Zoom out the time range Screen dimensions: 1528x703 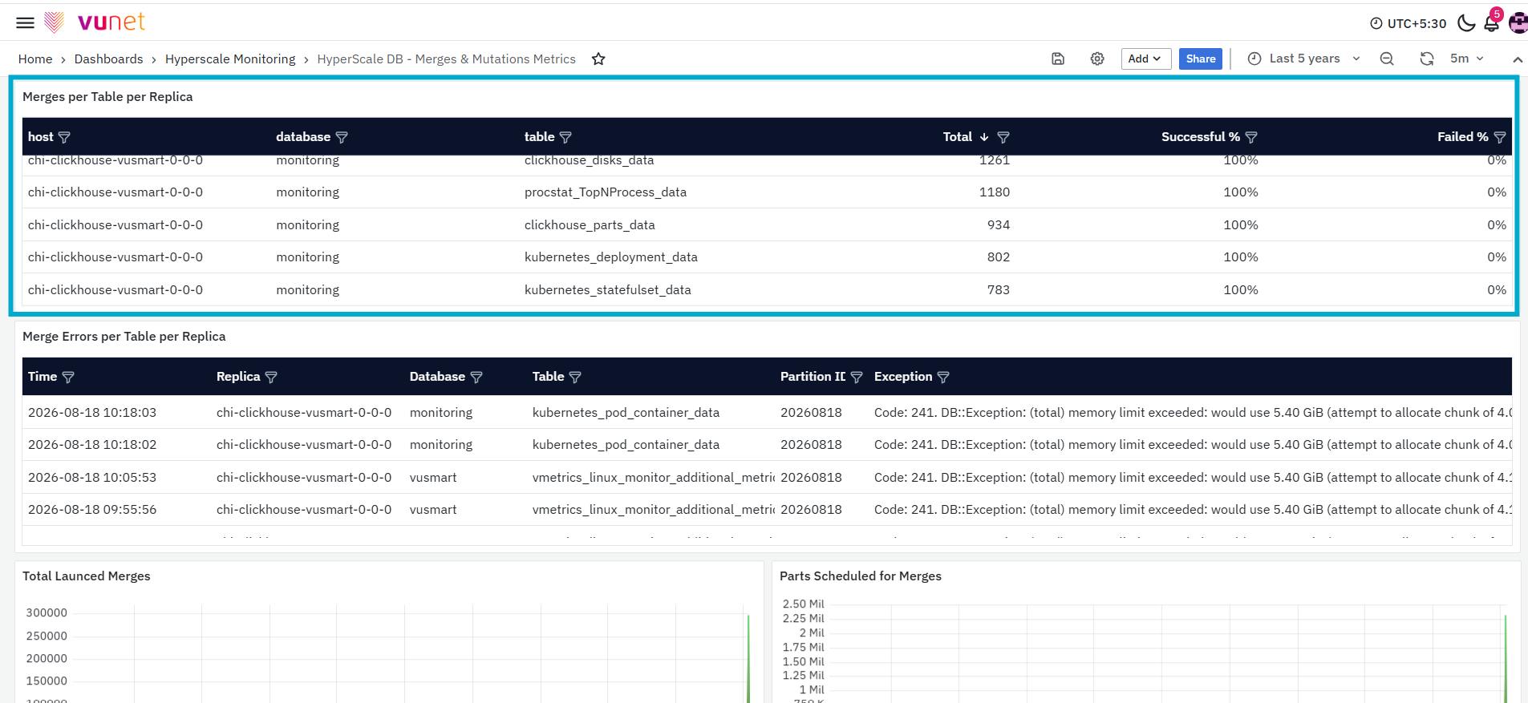click(1387, 59)
